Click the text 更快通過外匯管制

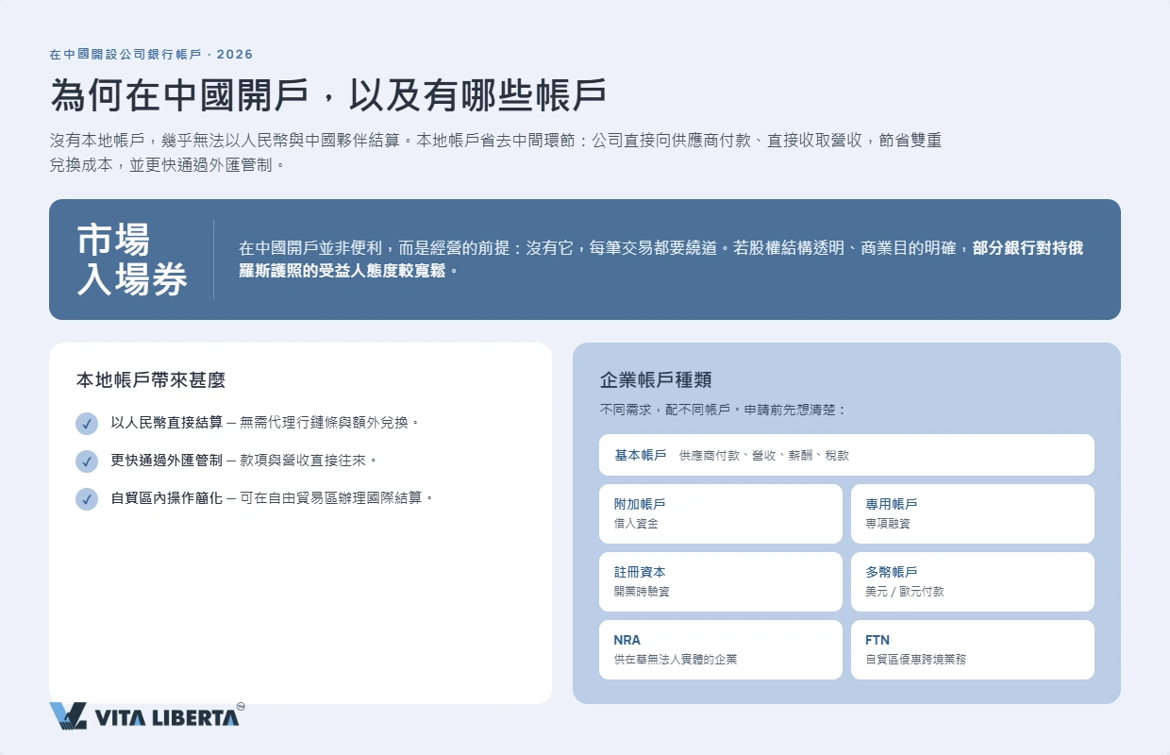click(x=167, y=461)
